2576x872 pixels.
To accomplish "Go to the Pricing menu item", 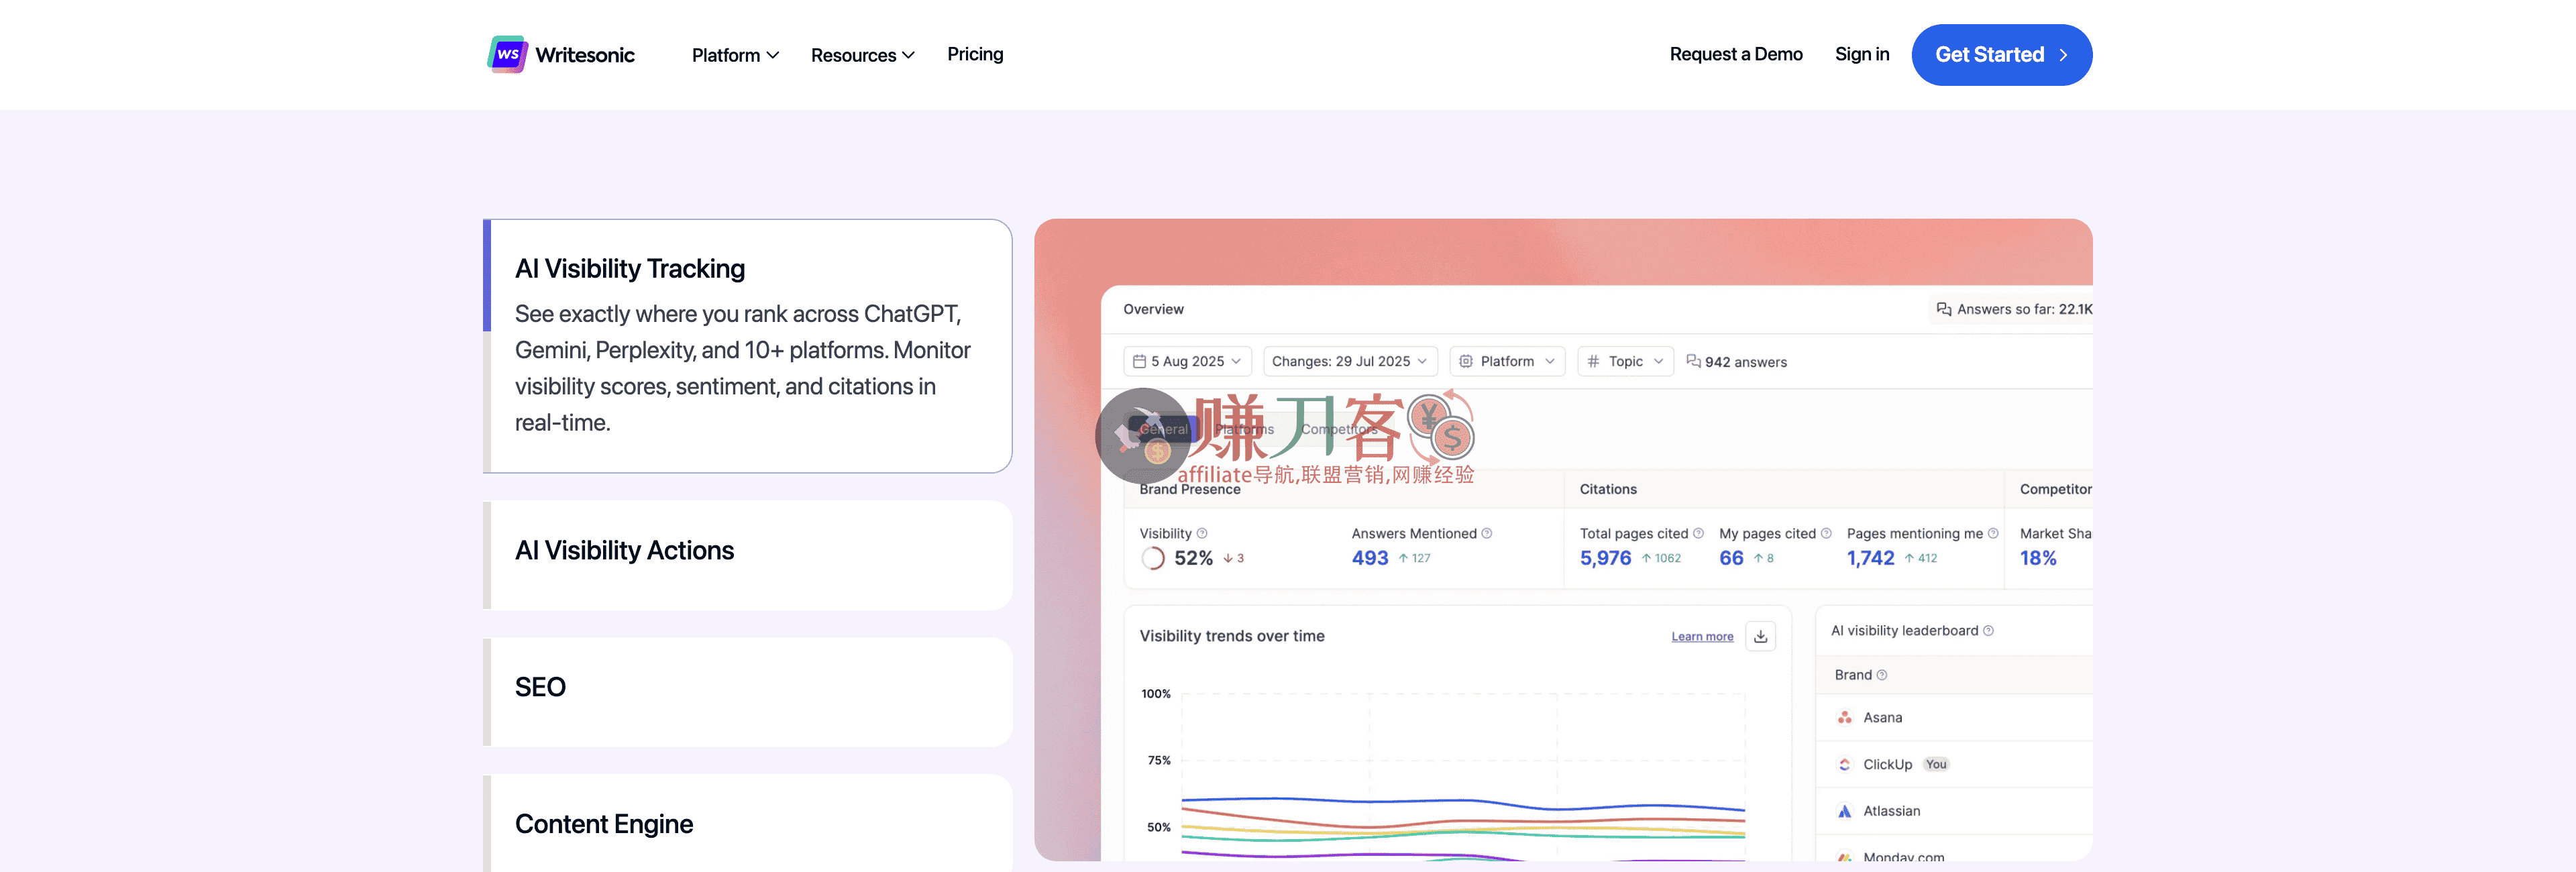I will (x=975, y=54).
